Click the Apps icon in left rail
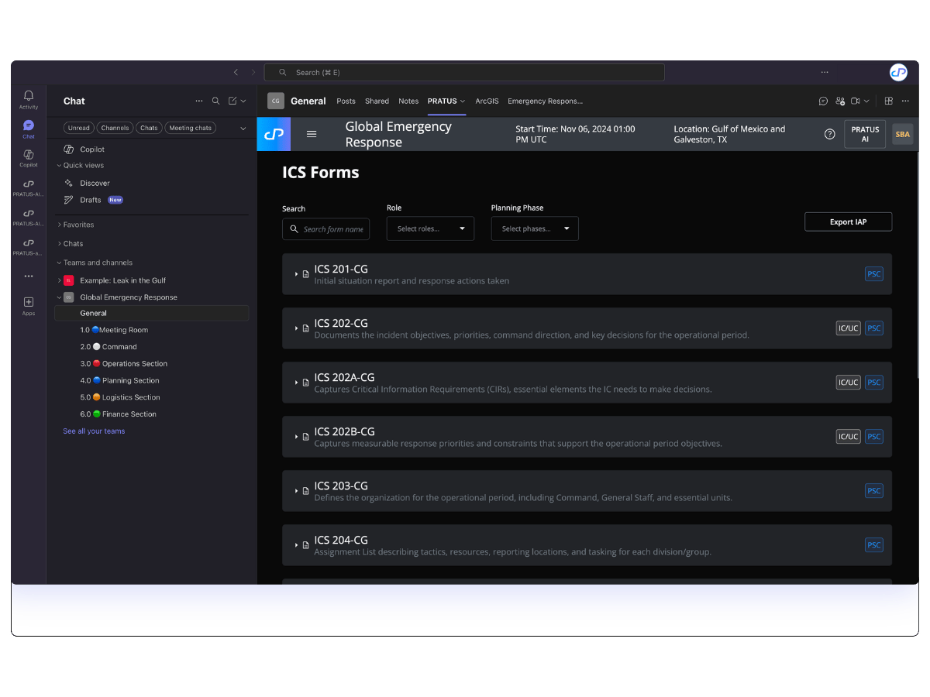 (29, 306)
